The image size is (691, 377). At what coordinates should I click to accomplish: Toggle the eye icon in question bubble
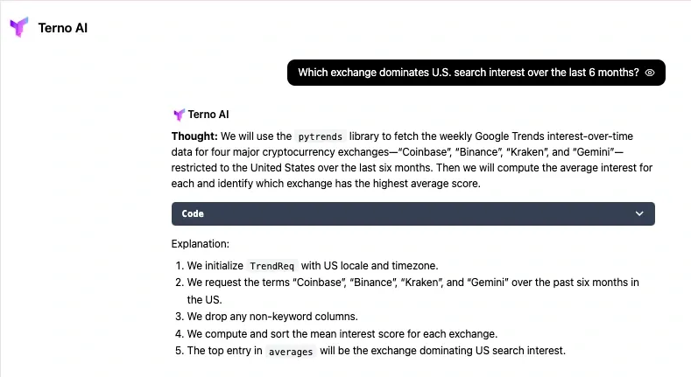650,73
